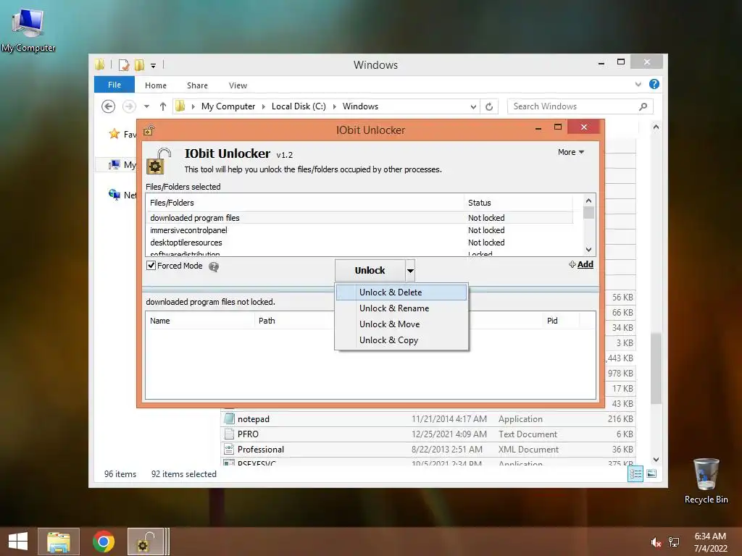Image resolution: width=742 pixels, height=556 pixels.
Task: Open recent locations dropdown in Explorer
Action: tap(146, 106)
